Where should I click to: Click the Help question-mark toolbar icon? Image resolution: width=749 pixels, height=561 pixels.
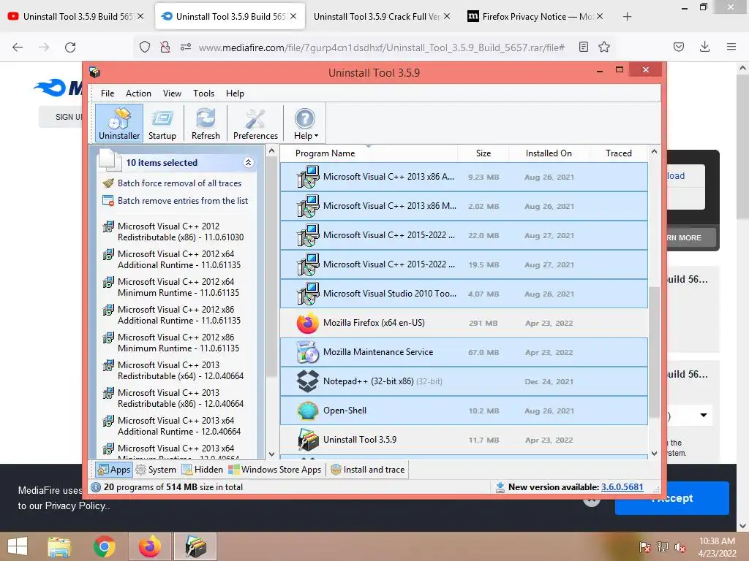click(x=305, y=119)
